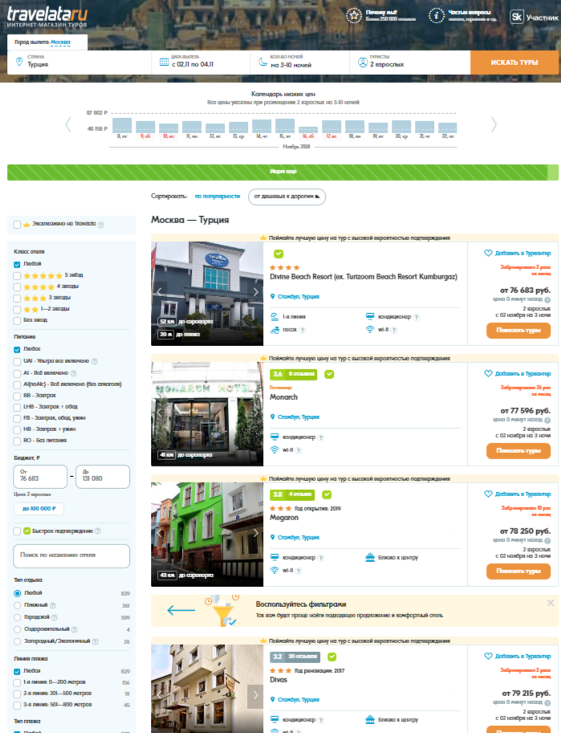Click the tourists person icon
This screenshot has width=561, height=733.
pos(362,62)
